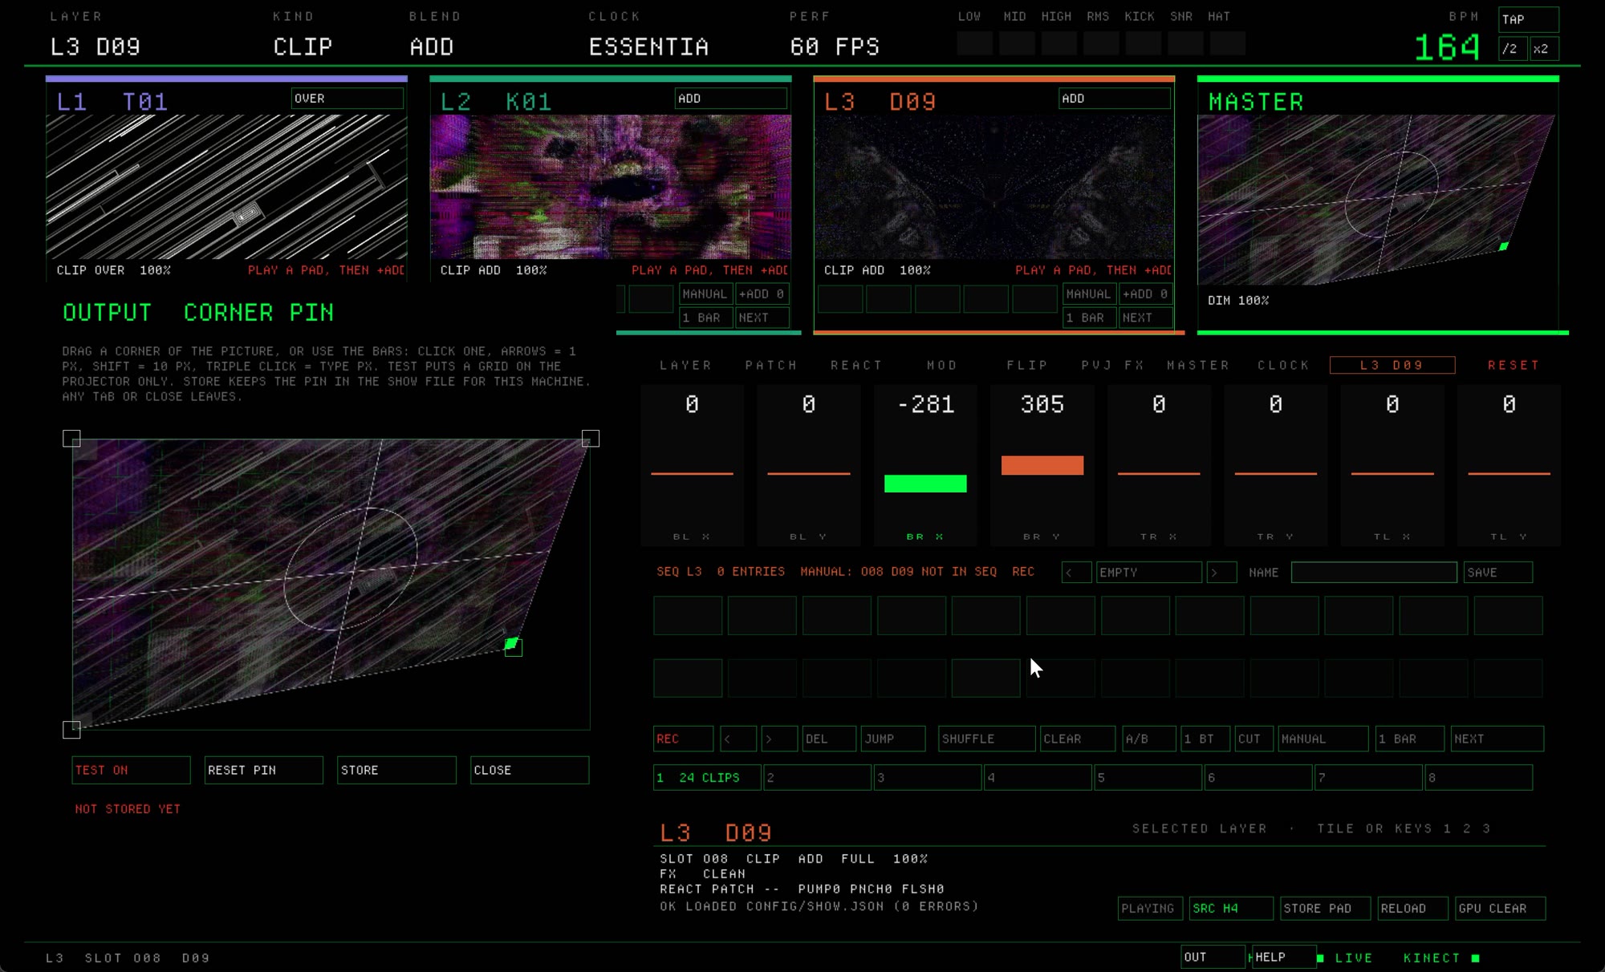
Task: Click DEL in sequencer controls
Action: tap(829, 739)
